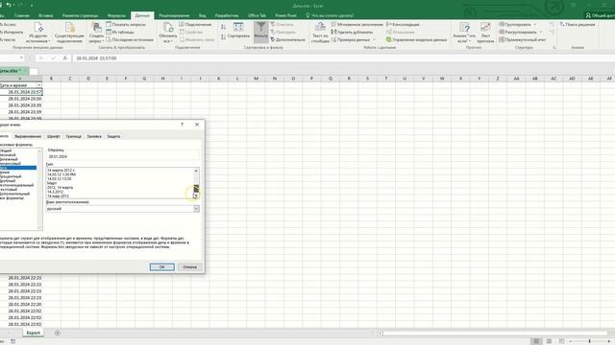Open Developer ribbon tab
Image resolution: width=615 pixels, height=345 pixels.
pos(227,15)
